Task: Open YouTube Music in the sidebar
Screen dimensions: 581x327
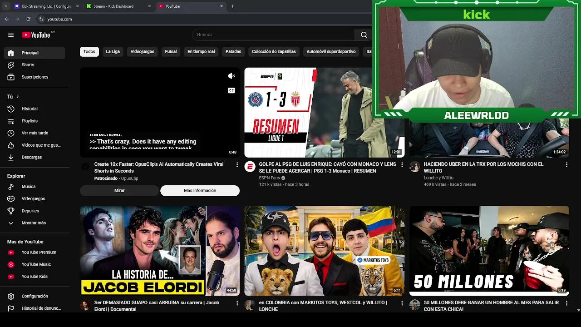Action: tap(34, 264)
